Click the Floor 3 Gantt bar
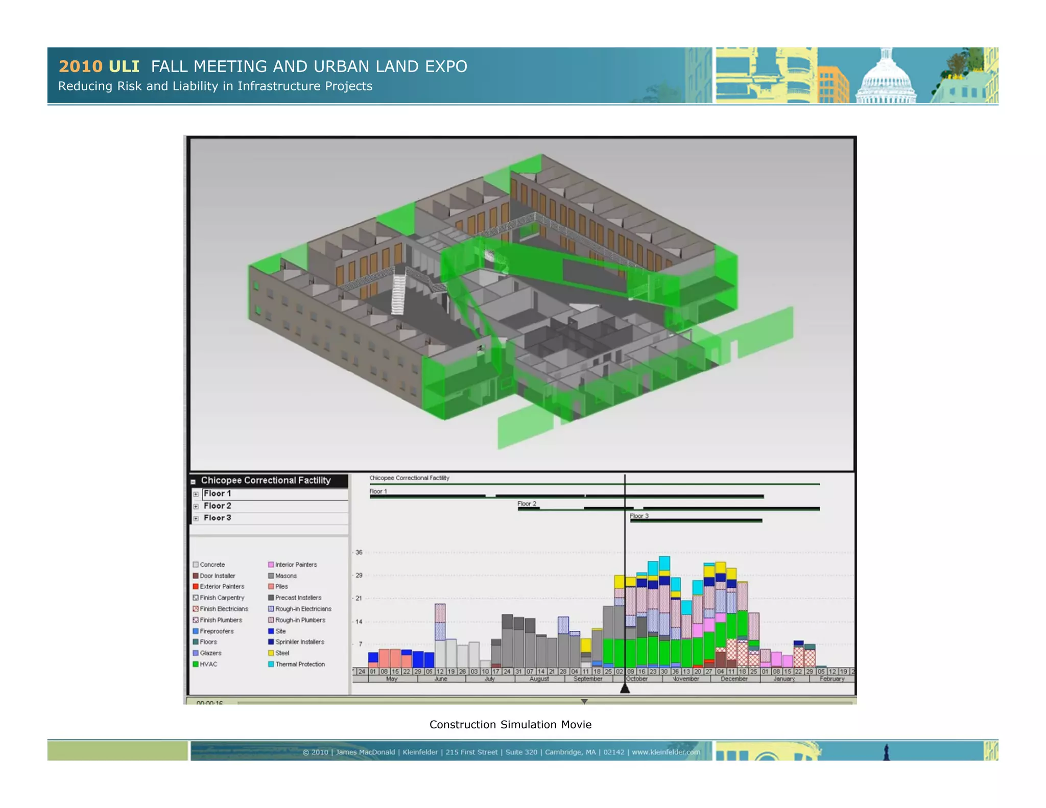The height and width of the screenshot is (808, 1046). tap(696, 520)
